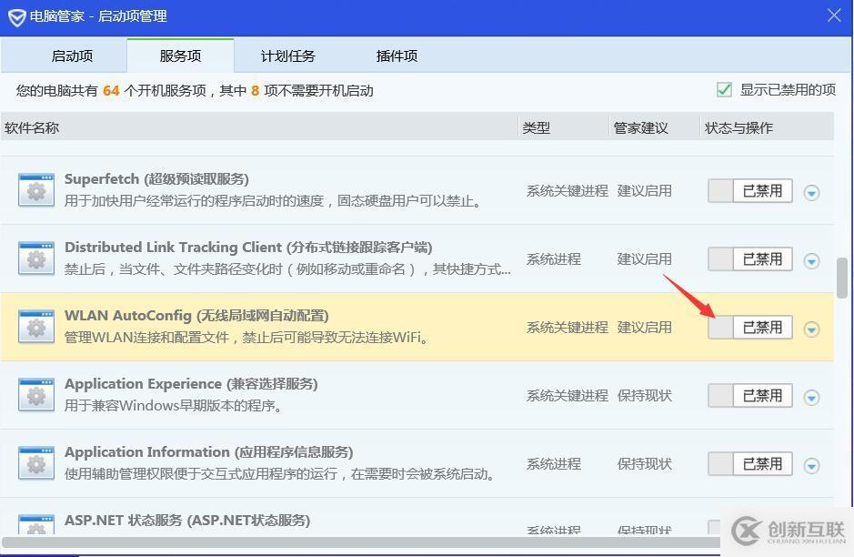Image resolution: width=854 pixels, height=557 pixels.
Task: Close the 启动项管理 window
Action: [834, 15]
